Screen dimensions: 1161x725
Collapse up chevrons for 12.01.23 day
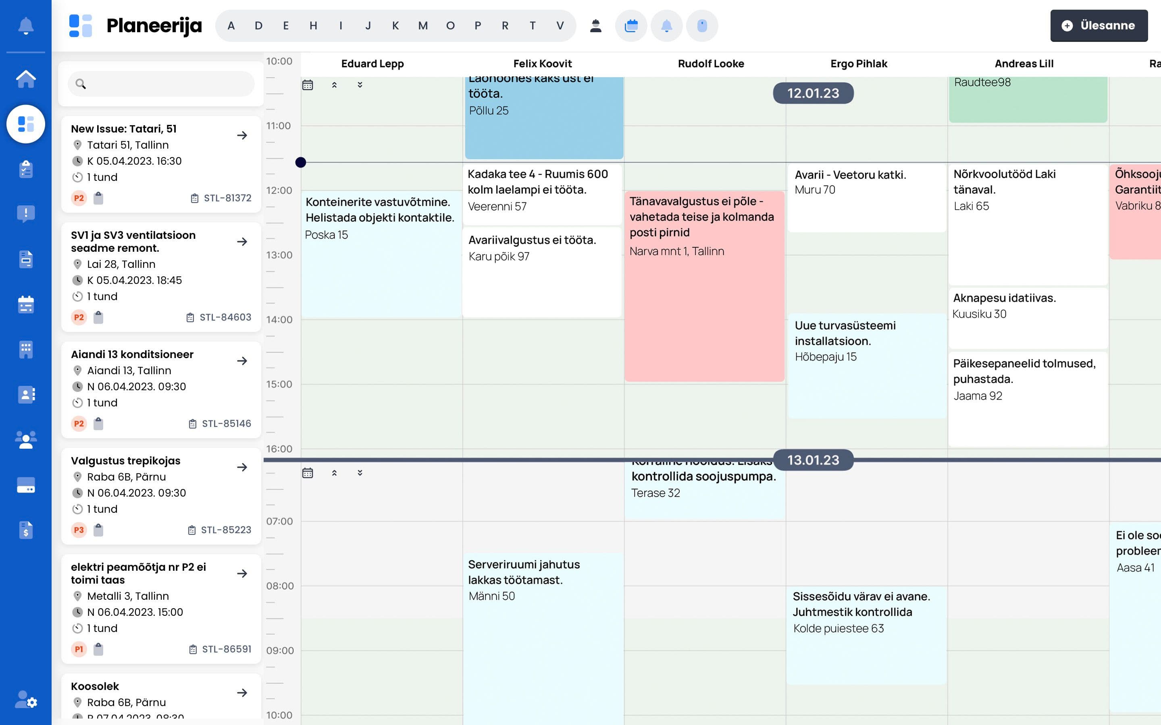pos(334,85)
